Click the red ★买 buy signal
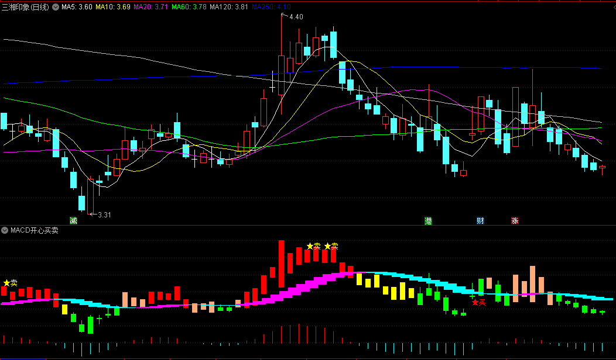This screenshot has width=616, height=360. [479, 302]
